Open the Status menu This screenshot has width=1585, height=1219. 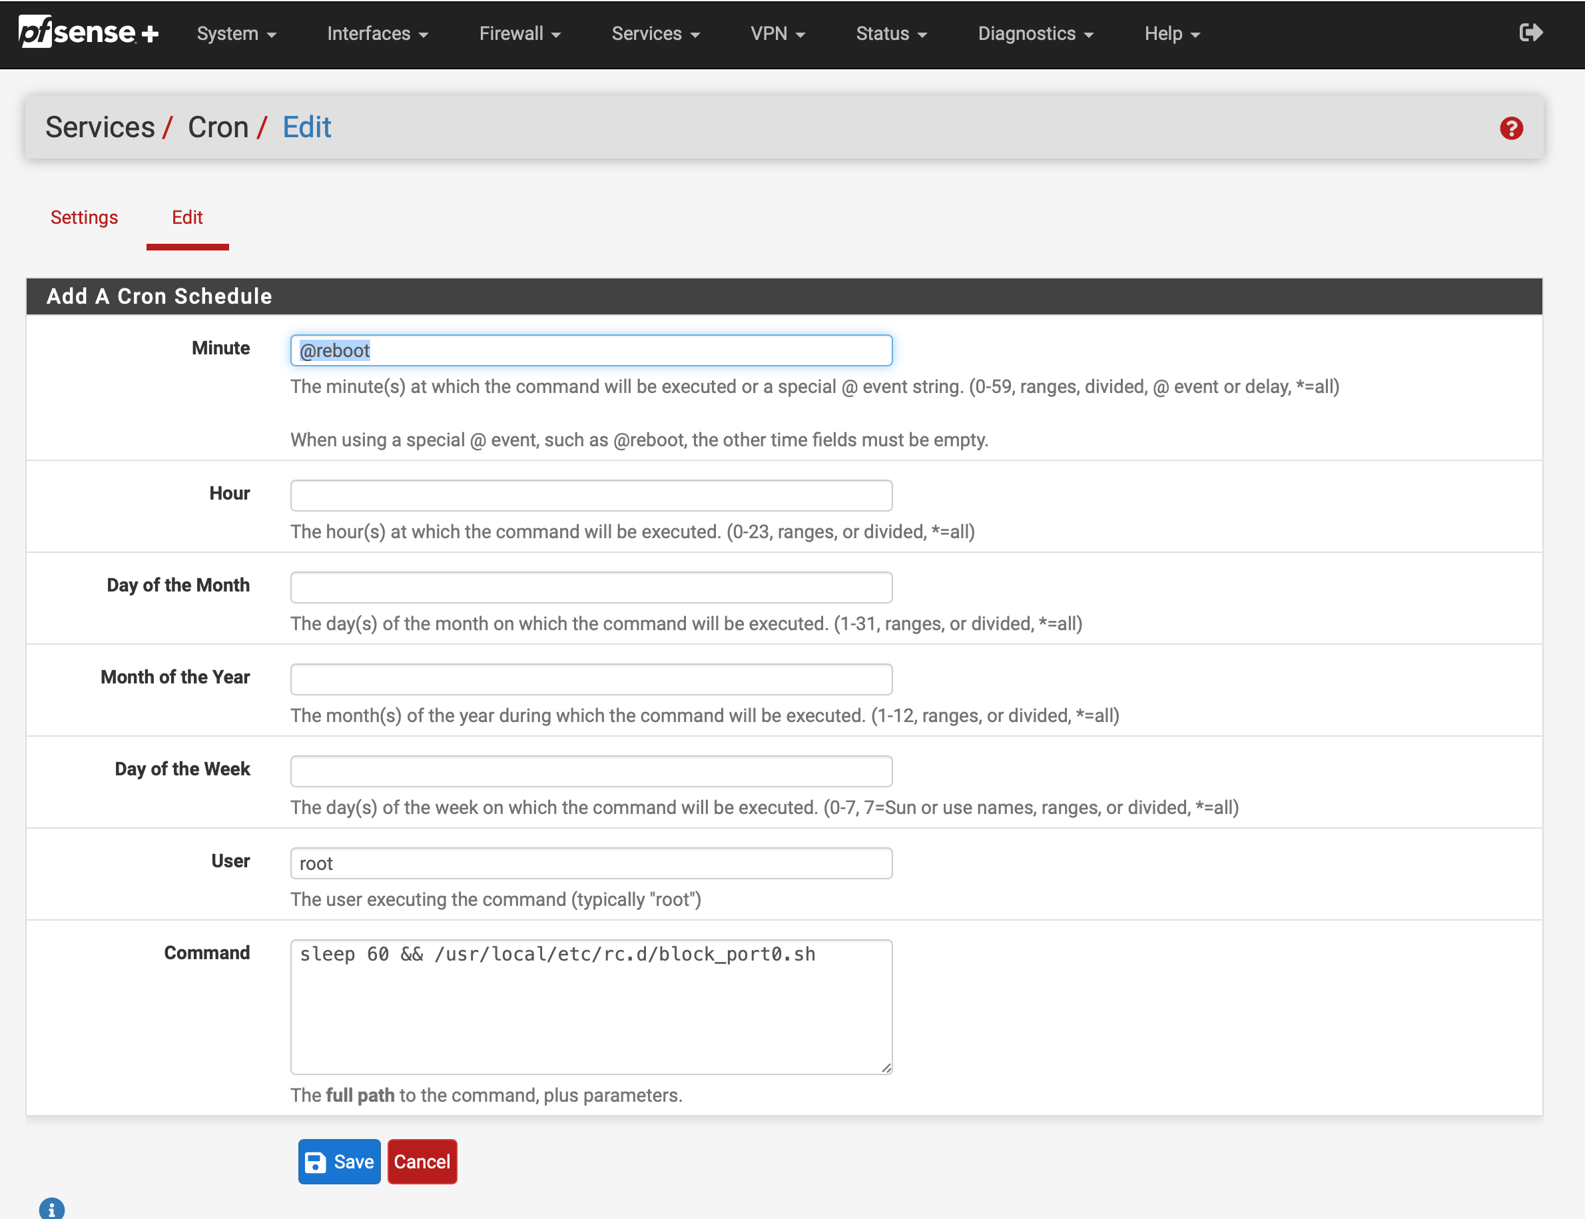[891, 34]
